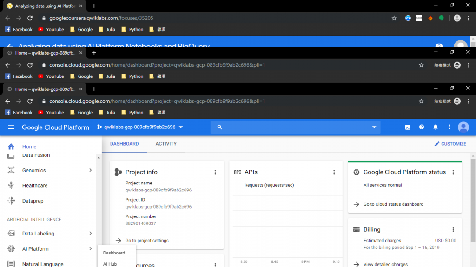
Task: Activate Cloud Shell icon in header
Action: (x=407, y=127)
